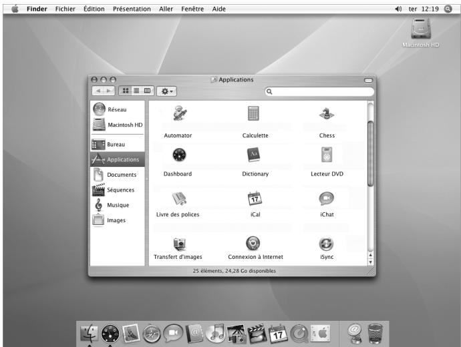Open the website spring icon in Dock

coord(354,334)
